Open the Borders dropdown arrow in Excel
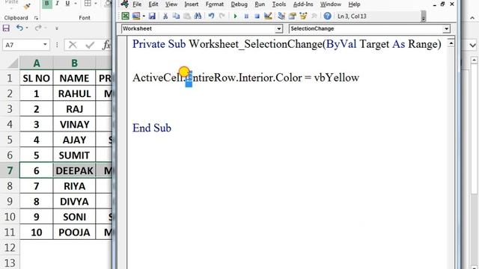The height and width of the screenshot is (269, 479). [96, 4]
